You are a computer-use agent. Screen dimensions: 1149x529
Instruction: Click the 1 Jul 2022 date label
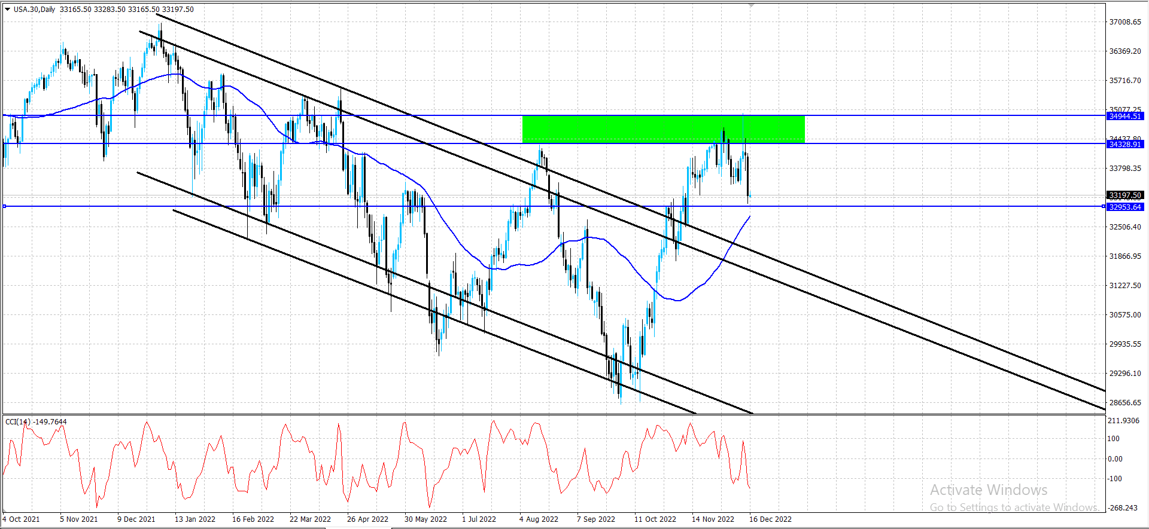pos(479,519)
